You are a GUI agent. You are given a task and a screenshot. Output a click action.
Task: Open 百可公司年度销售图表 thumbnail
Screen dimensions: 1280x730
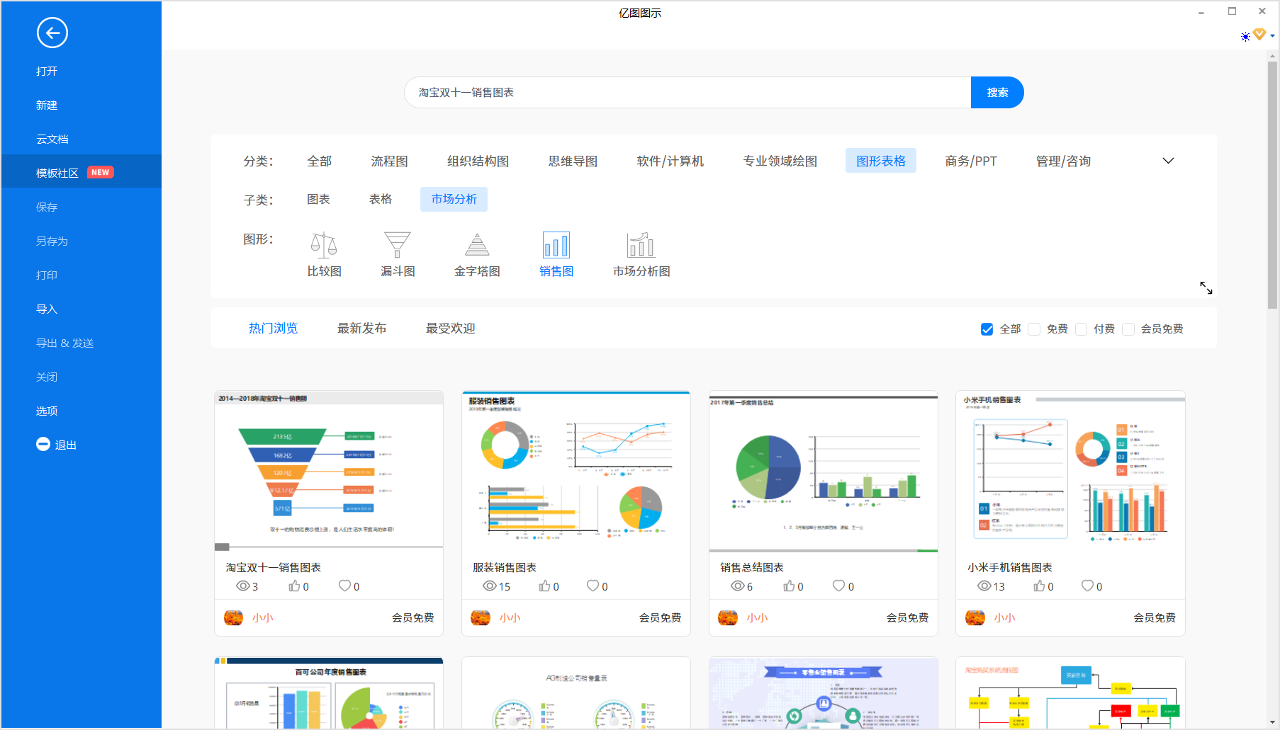click(329, 692)
